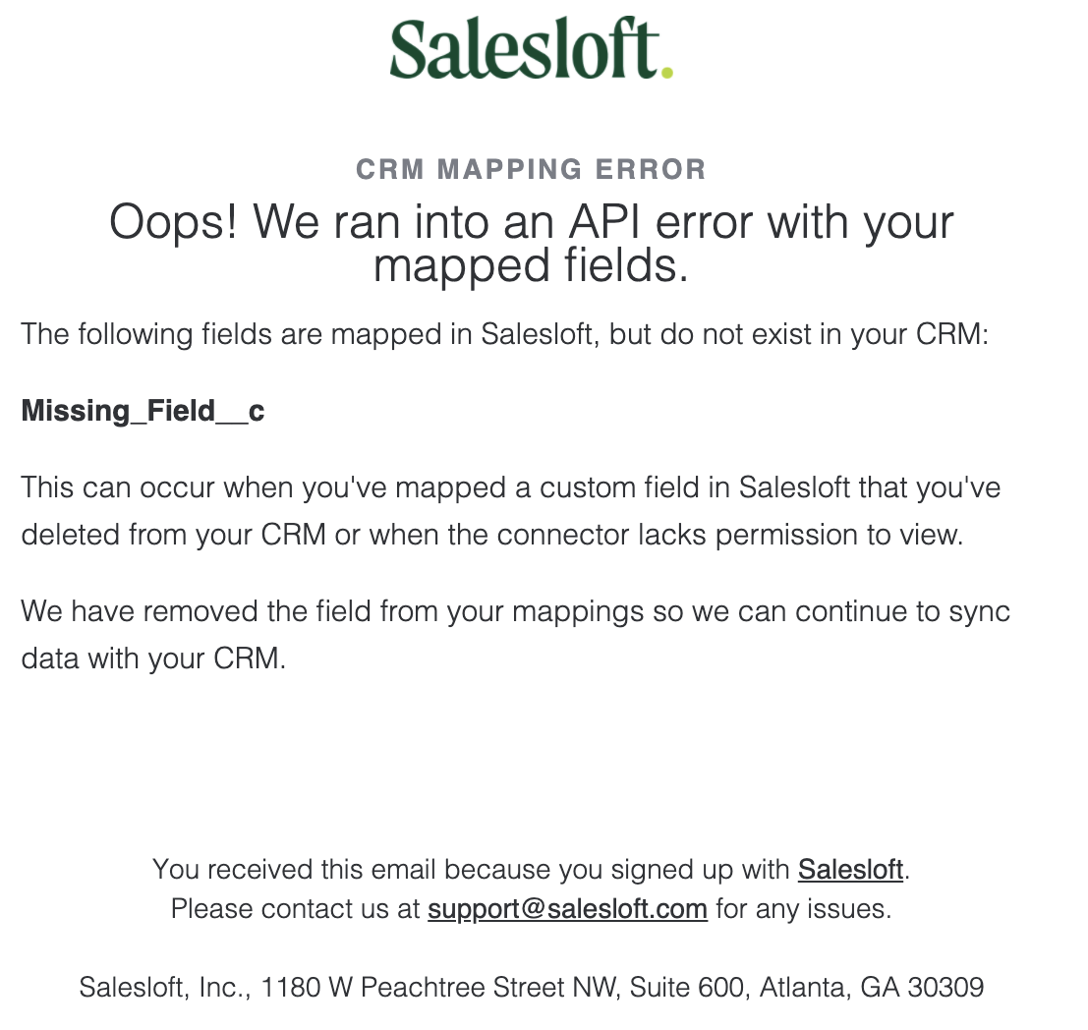Viewport: 1088px width, 1030px height.
Task: Open the underlined Salesloft link in the footer
Action: point(850,869)
